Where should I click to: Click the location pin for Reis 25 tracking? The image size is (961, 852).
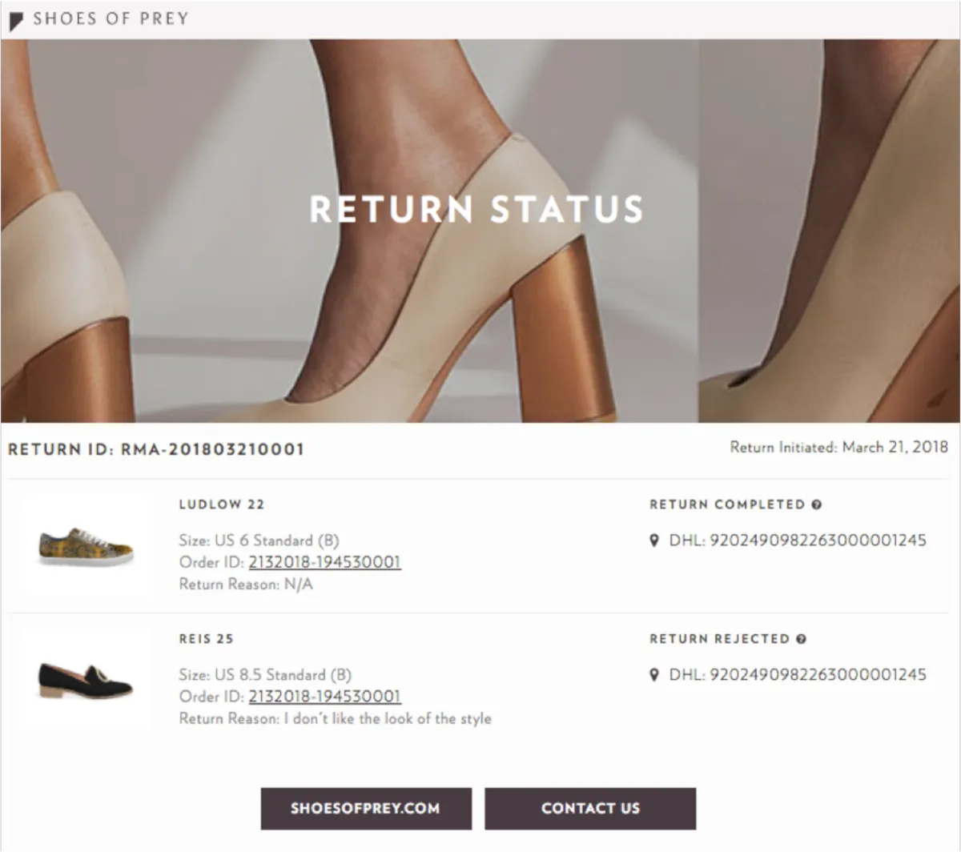tap(655, 675)
